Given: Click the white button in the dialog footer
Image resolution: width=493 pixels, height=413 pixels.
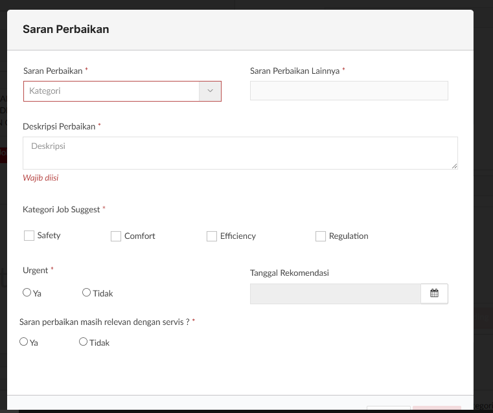Looking at the screenshot, I should [x=388, y=409].
